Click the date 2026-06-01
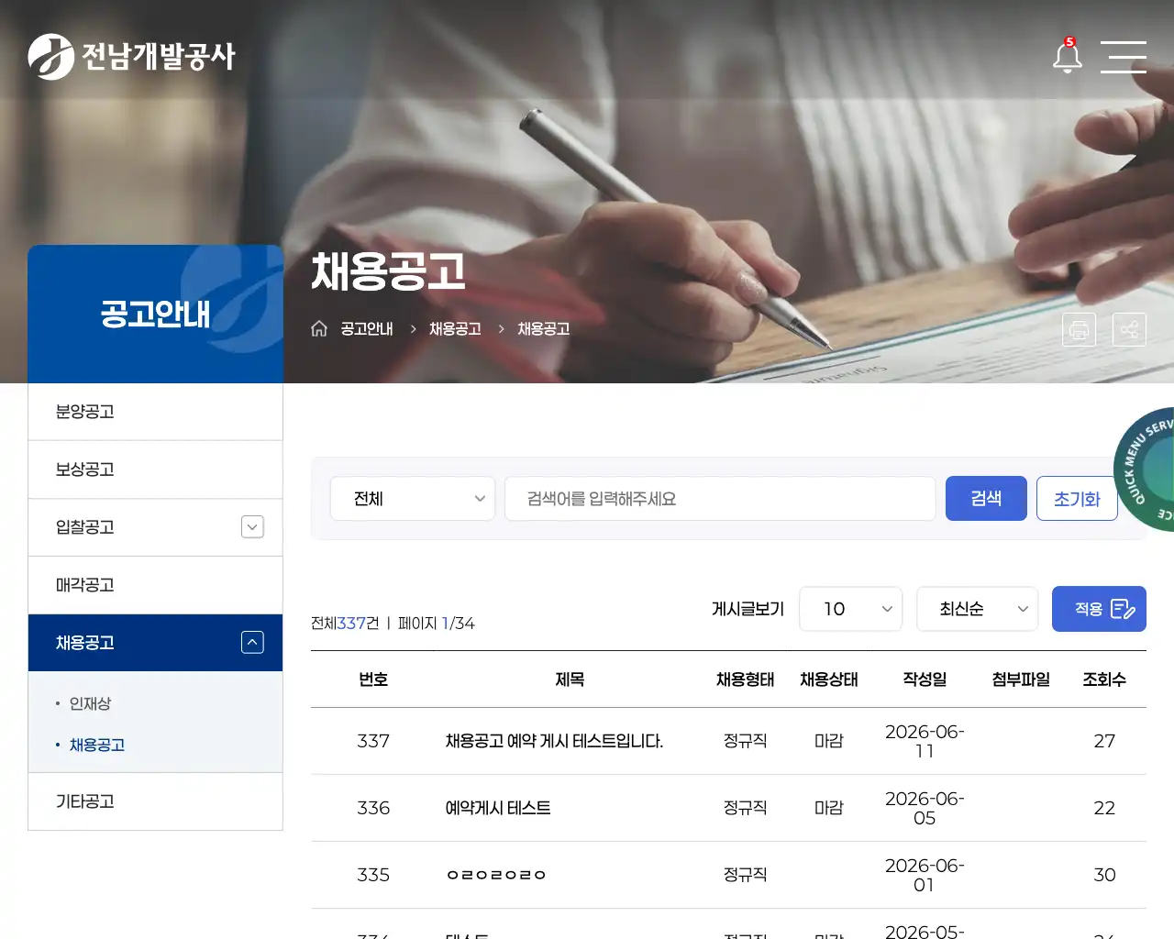This screenshot has height=939, width=1174. [x=925, y=875]
